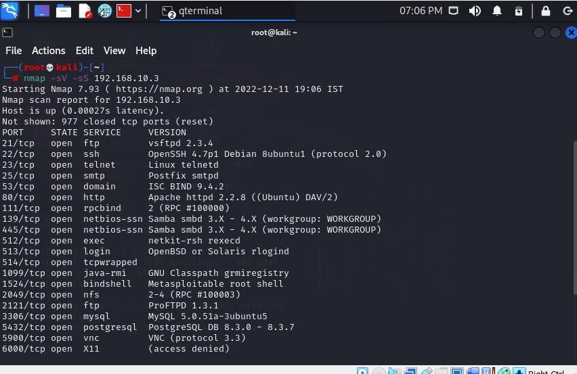The image size is (577, 374).
Task: Show the desktop via panel icon
Action: click(42, 11)
